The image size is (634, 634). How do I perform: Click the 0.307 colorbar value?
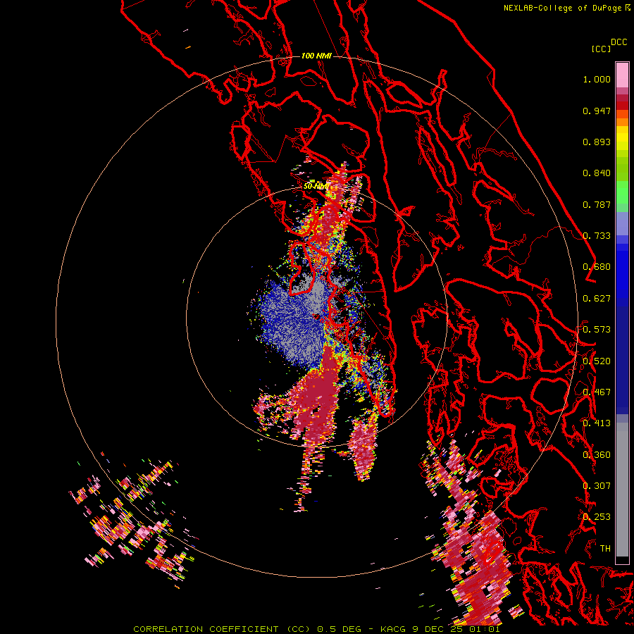click(597, 486)
